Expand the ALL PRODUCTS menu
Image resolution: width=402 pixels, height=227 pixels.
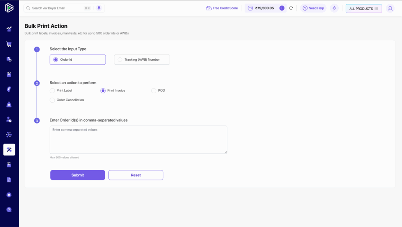[364, 9]
